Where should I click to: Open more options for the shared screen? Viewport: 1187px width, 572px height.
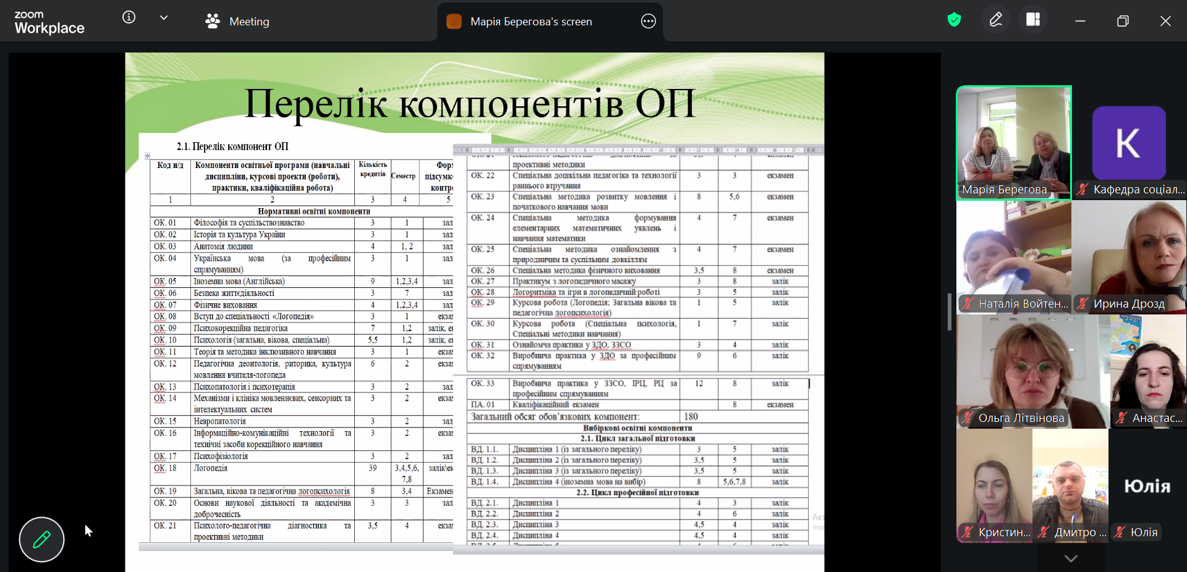coord(648,22)
